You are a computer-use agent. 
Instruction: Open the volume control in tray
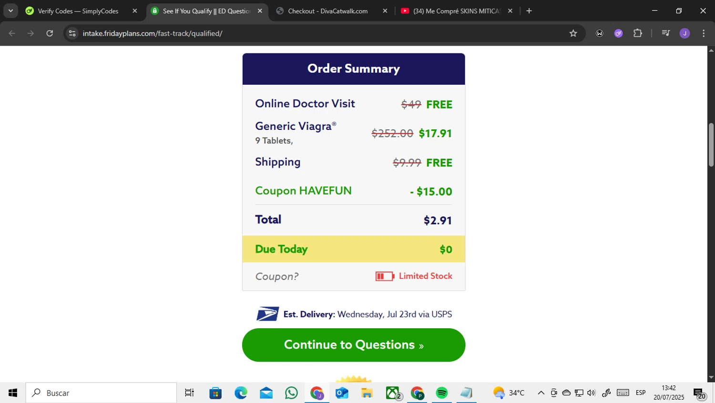click(592, 393)
